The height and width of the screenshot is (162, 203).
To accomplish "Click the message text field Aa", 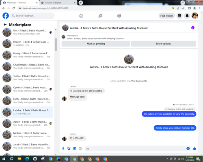I will pyautogui.click(x=135, y=149).
